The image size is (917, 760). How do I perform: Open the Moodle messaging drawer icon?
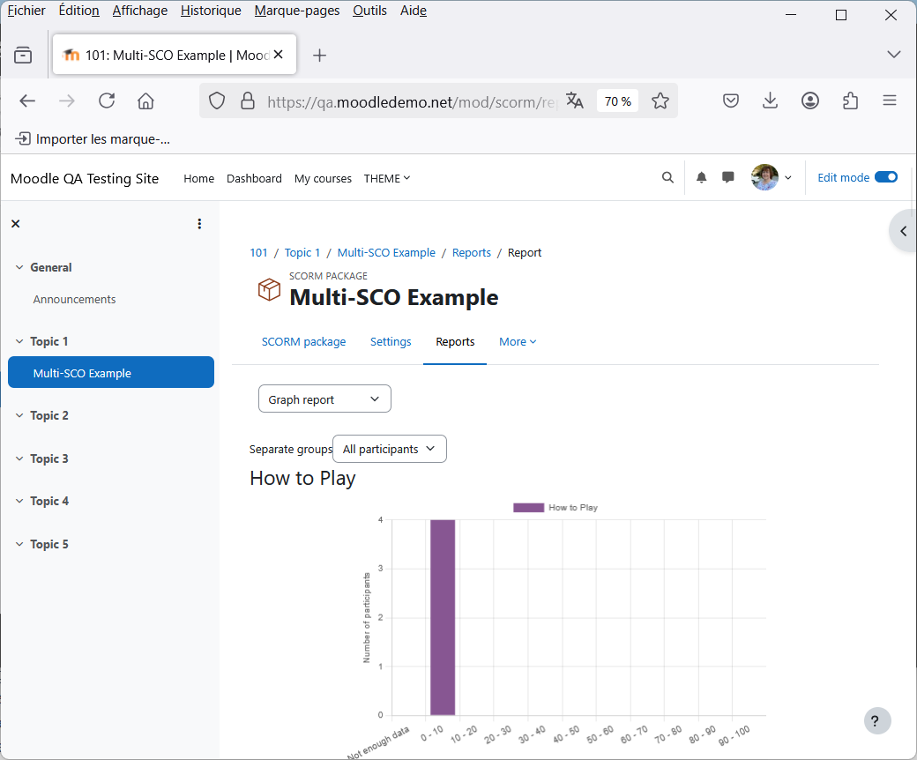point(728,178)
